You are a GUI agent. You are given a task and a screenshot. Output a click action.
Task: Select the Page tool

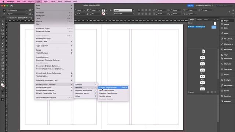point(3,27)
